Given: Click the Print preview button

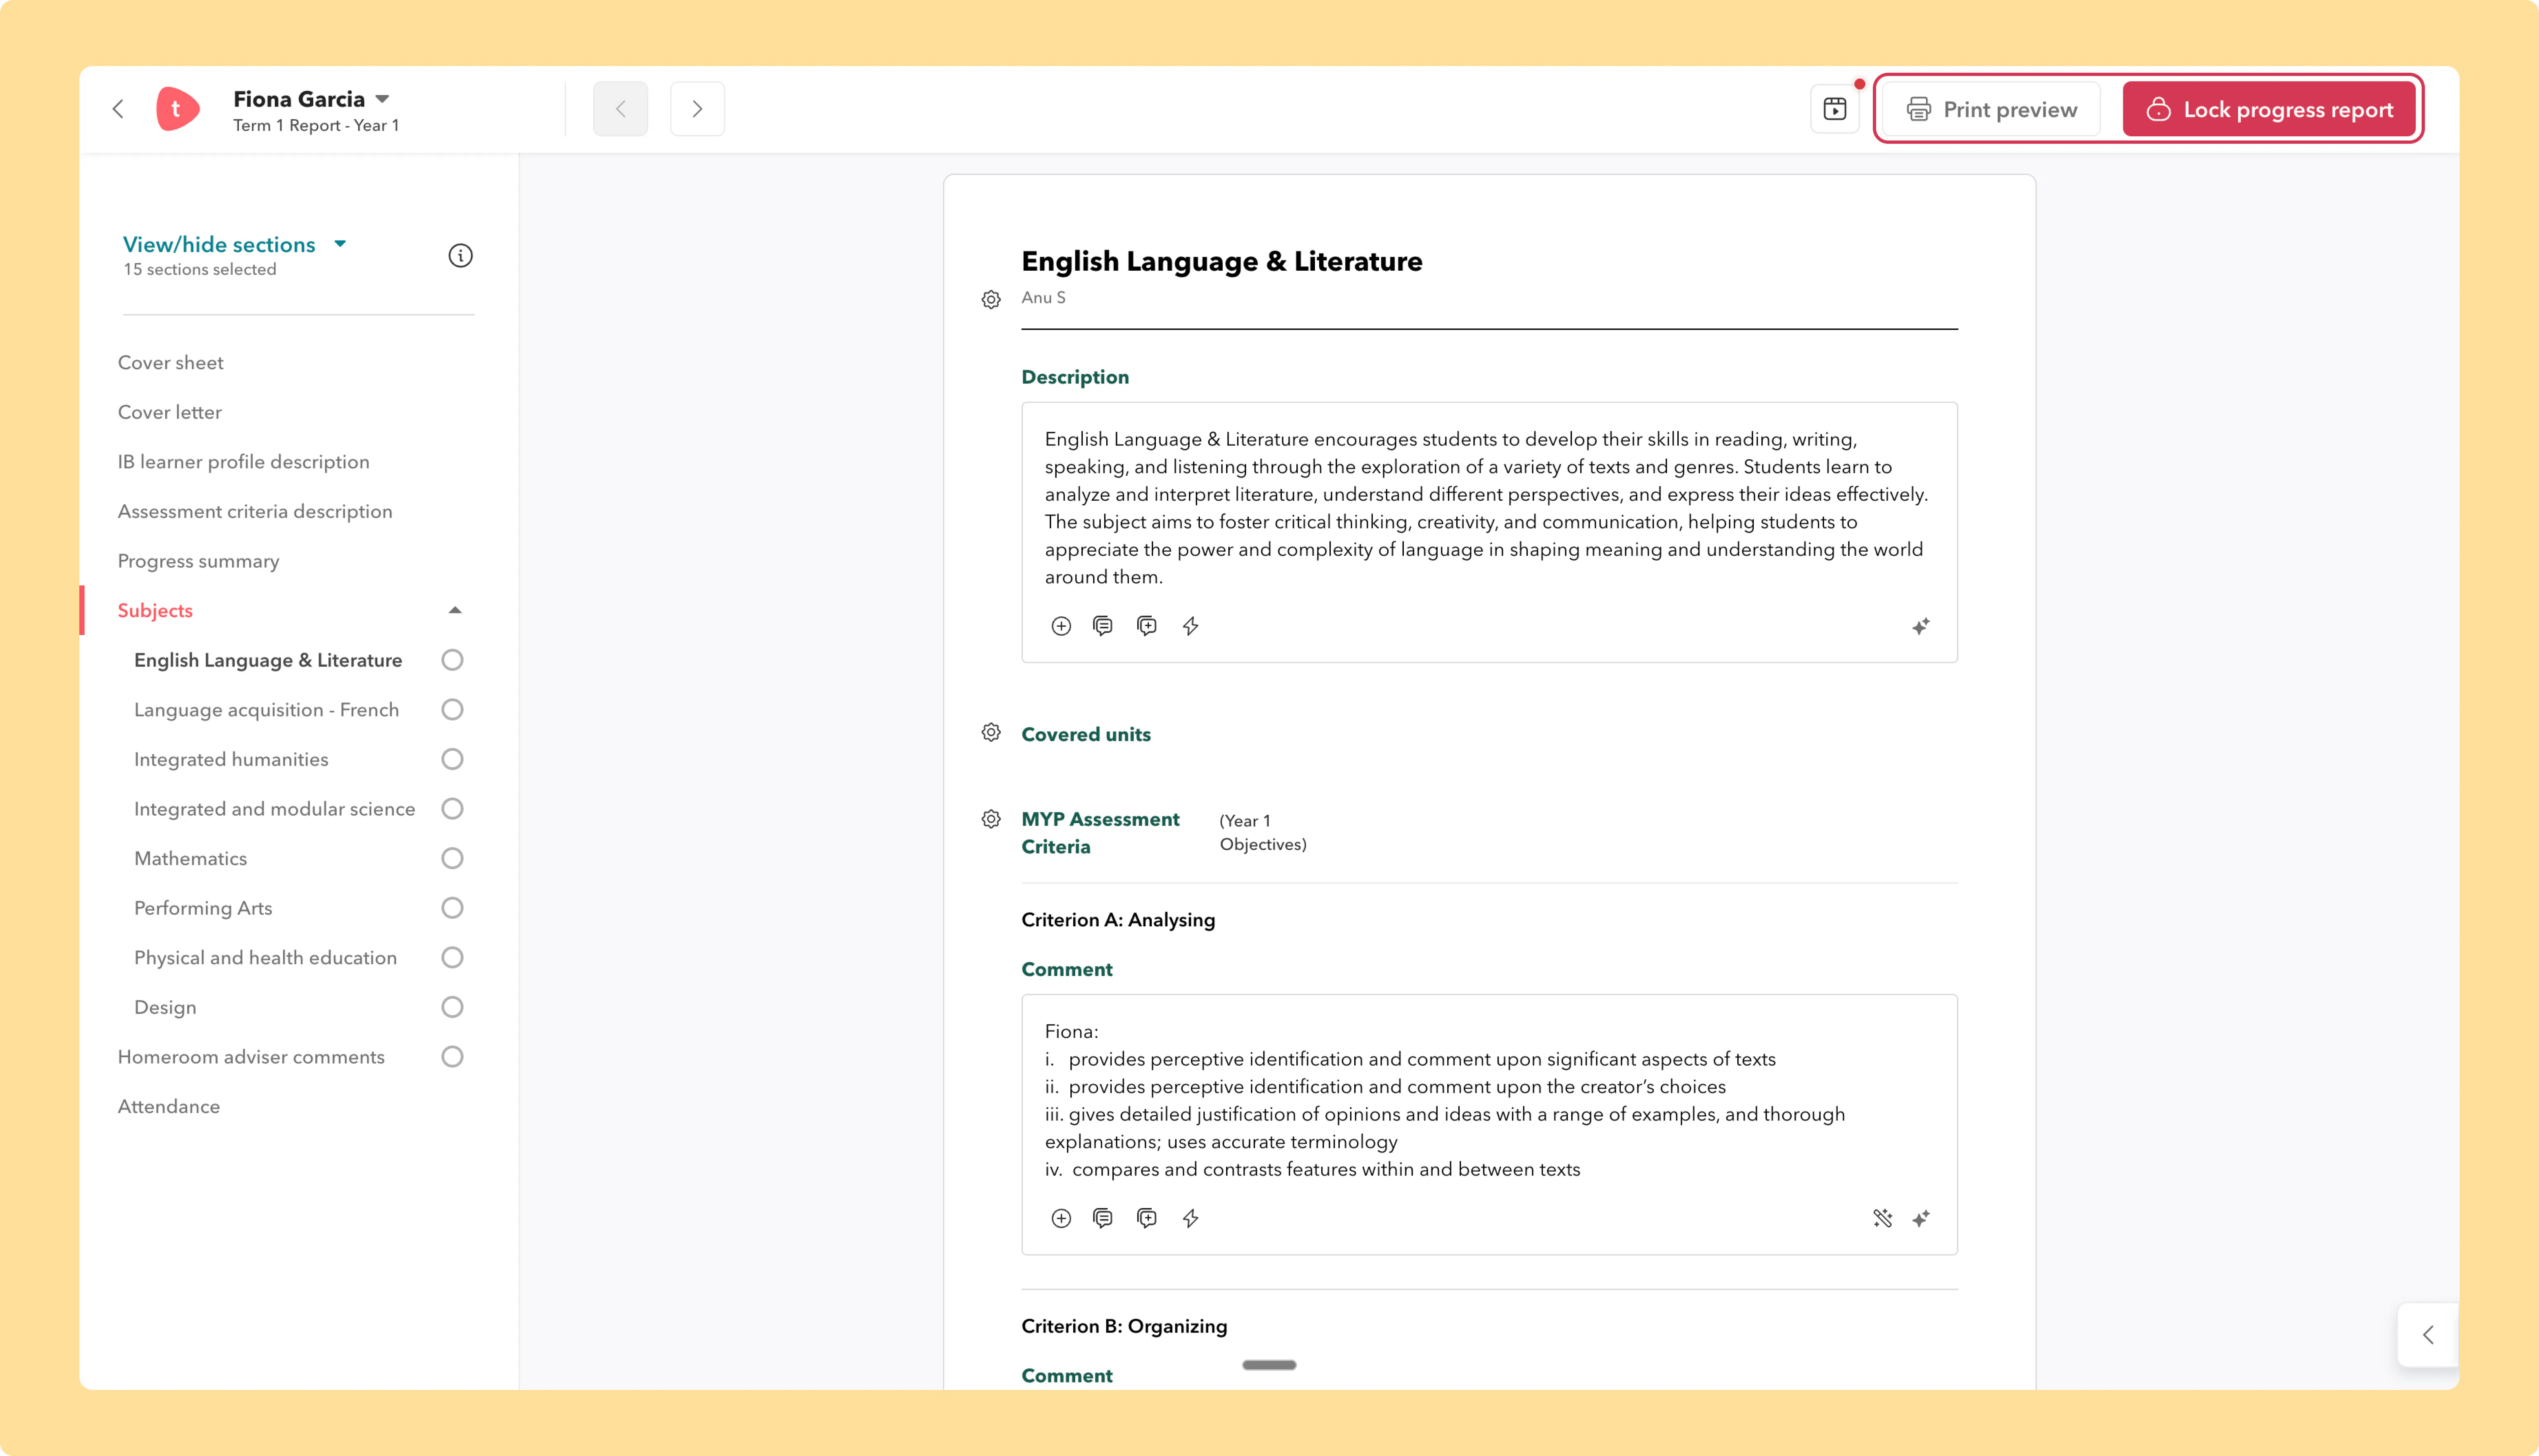Looking at the screenshot, I should tap(1990, 109).
